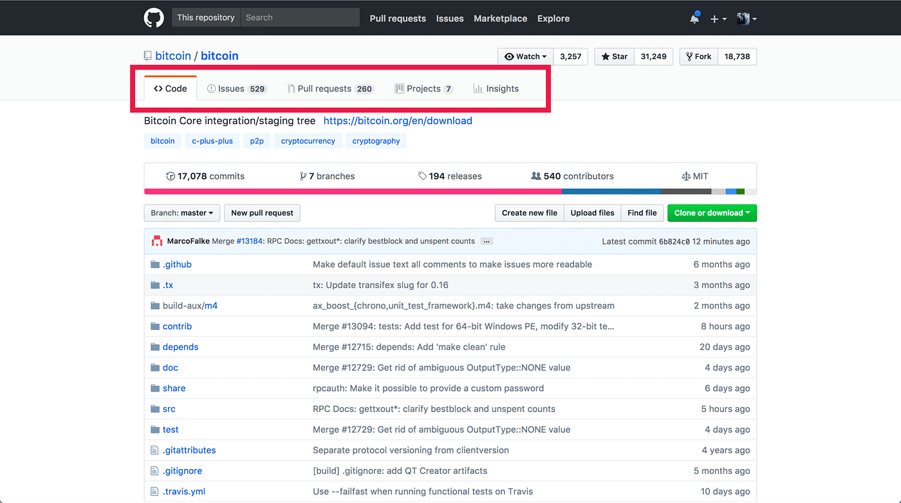Screen dimensions: 901x503
Task: Expand the commit message ellipsis
Action: (487, 241)
